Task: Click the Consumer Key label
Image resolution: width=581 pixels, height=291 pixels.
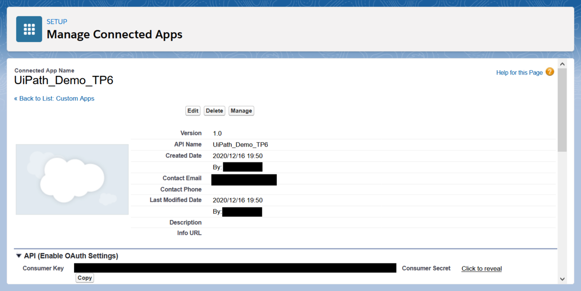Action: click(x=43, y=268)
